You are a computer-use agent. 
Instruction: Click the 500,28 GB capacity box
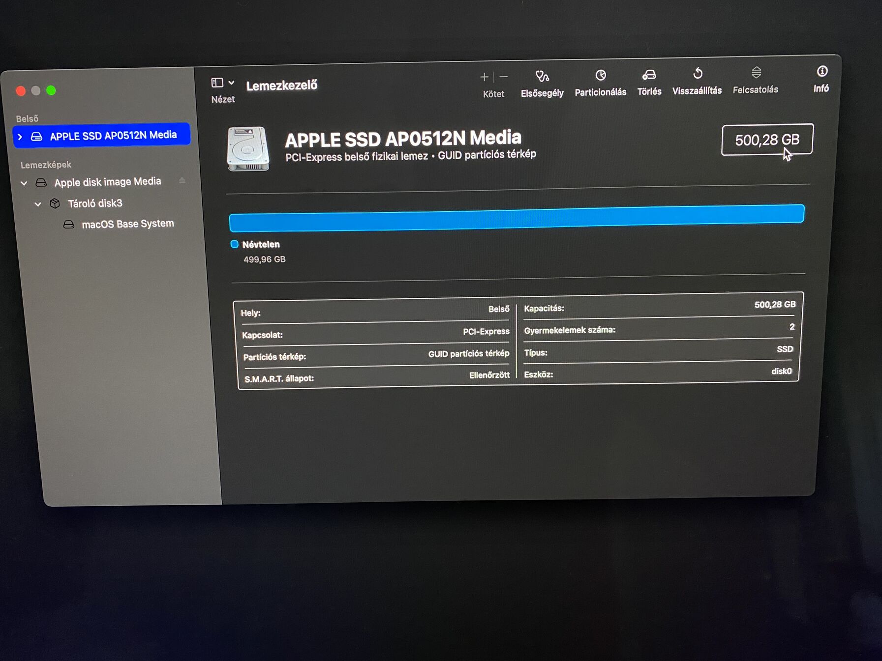(x=767, y=140)
